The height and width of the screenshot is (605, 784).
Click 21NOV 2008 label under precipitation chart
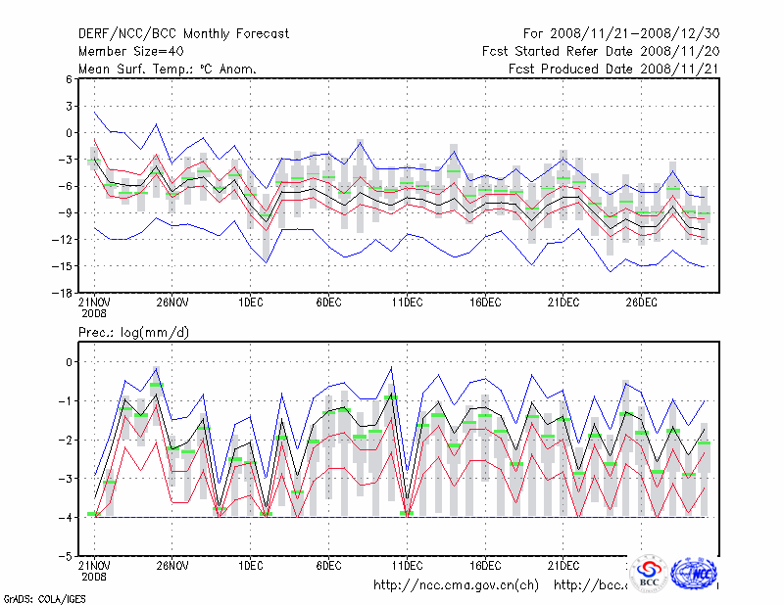click(x=95, y=571)
